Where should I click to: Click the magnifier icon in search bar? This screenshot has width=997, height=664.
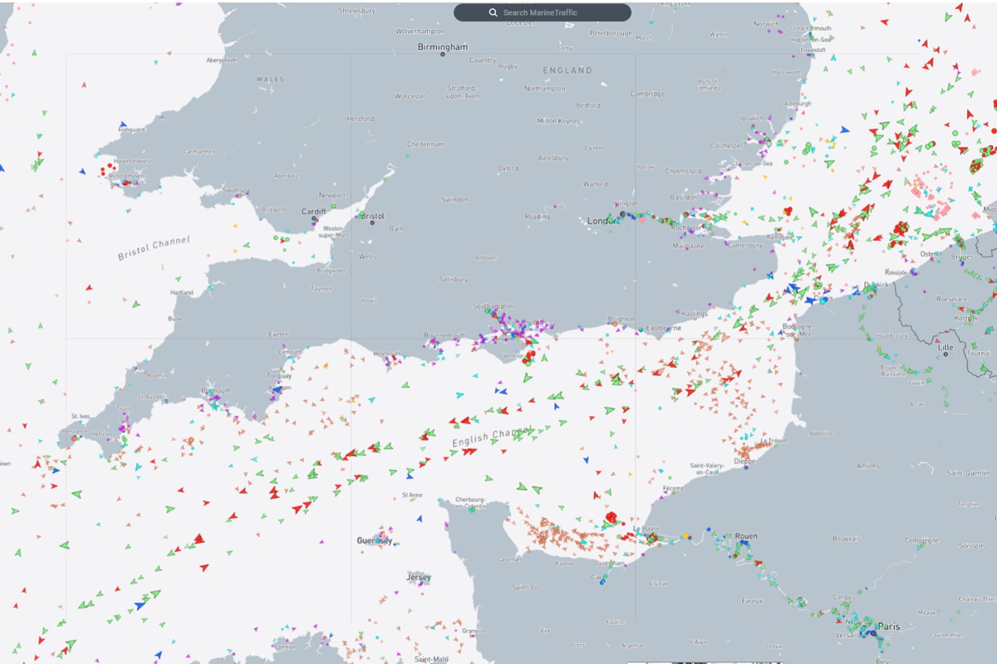493,12
